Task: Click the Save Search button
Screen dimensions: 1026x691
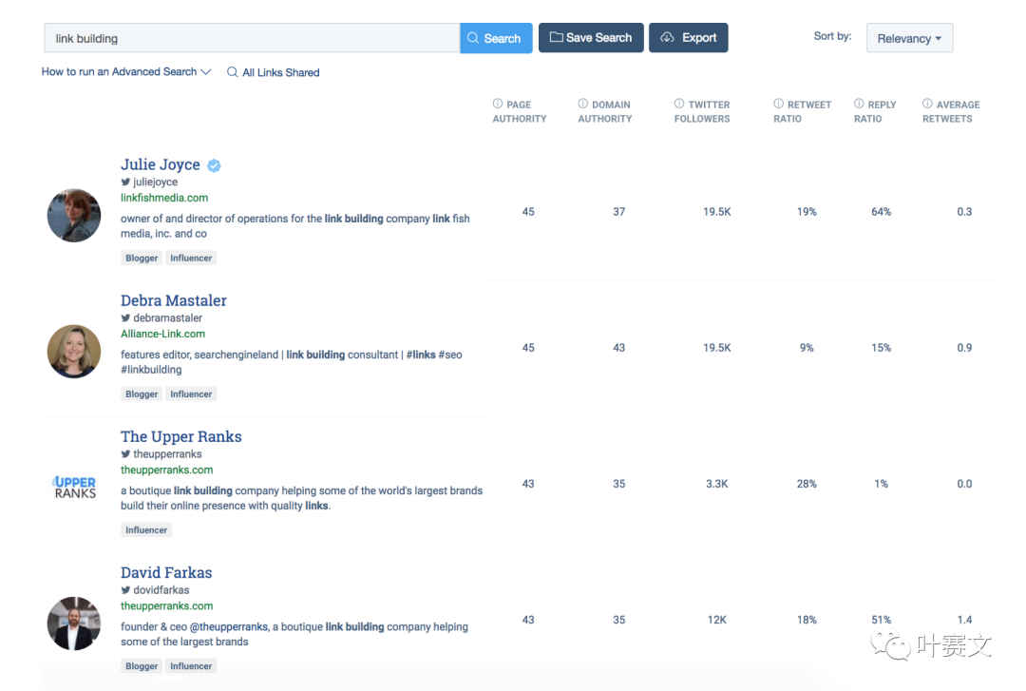Action: point(591,38)
